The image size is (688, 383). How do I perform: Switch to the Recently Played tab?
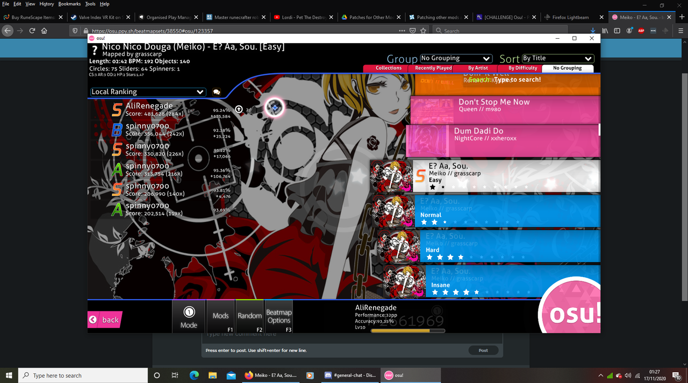point(433,68)
